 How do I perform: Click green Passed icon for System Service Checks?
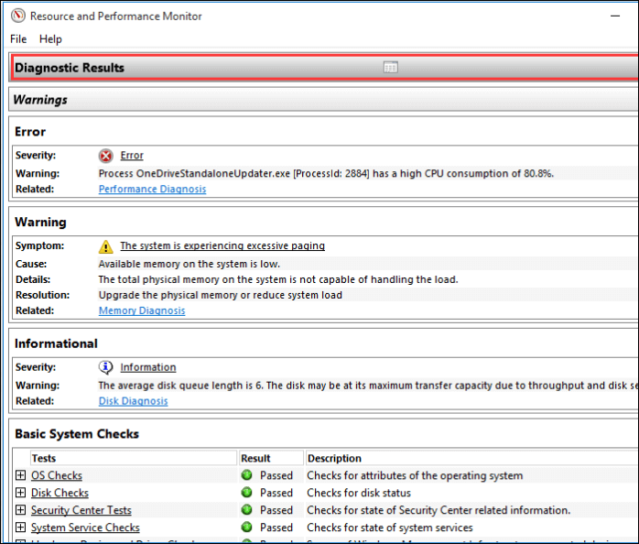pyautogui.click(x=247, y=528)
